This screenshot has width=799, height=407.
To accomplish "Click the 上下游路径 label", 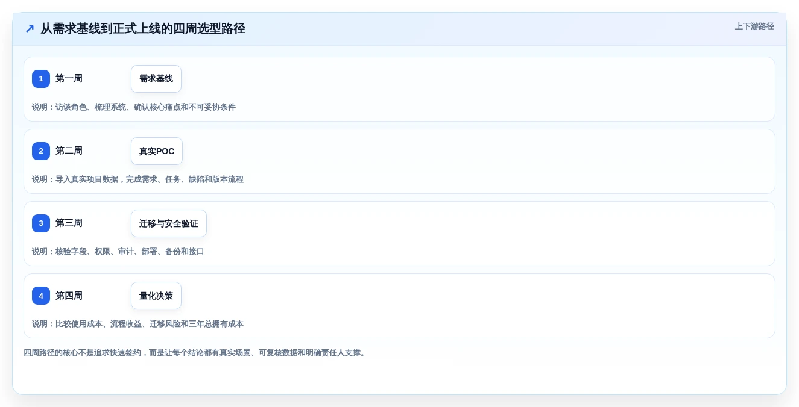I will click(754, 26).
